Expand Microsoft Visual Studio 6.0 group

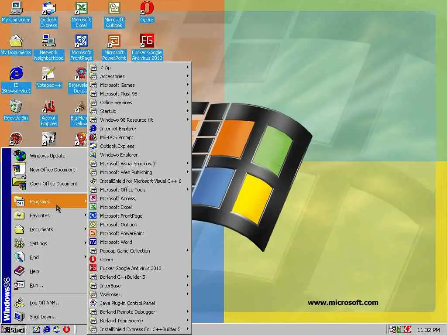point(140,164)
